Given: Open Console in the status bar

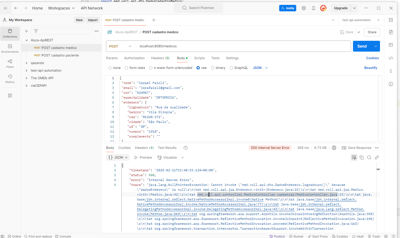Looking at the screenshot, I should [63, 236].
